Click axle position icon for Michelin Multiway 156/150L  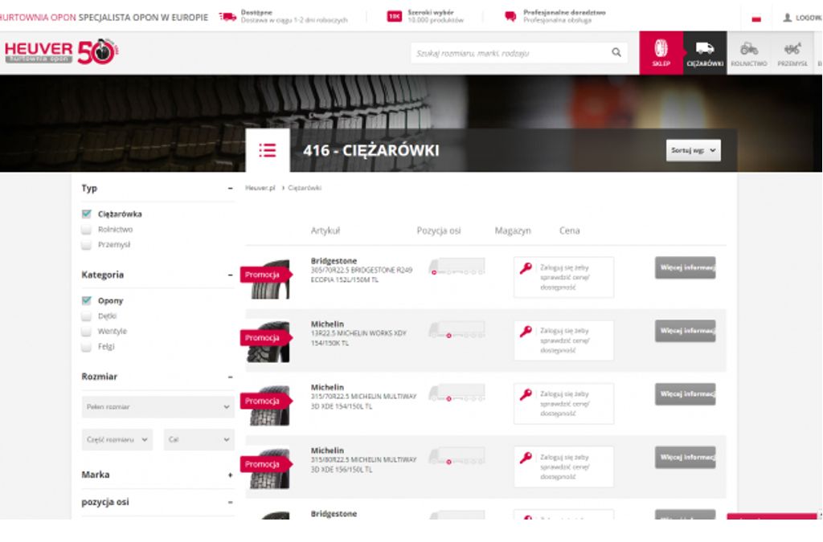[x=457, y=456]
